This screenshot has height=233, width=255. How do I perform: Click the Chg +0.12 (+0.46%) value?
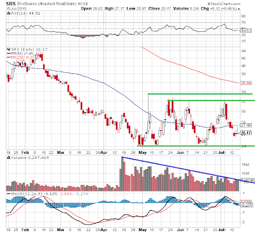pos(219,8)
